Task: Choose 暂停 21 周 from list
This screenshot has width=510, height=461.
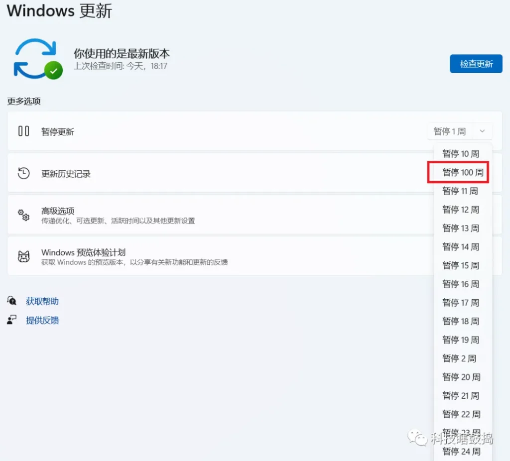Action: (461, 395)
